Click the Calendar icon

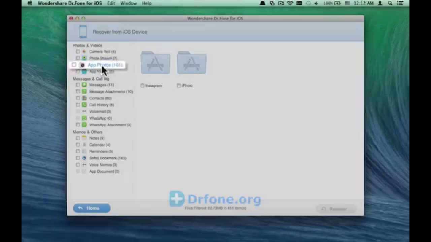click(84, 145)
